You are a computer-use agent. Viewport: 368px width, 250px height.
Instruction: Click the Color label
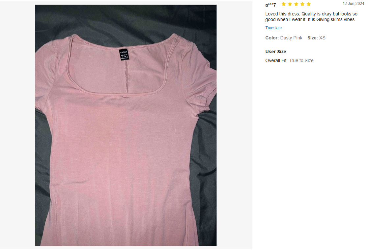(x=272, y=38)
